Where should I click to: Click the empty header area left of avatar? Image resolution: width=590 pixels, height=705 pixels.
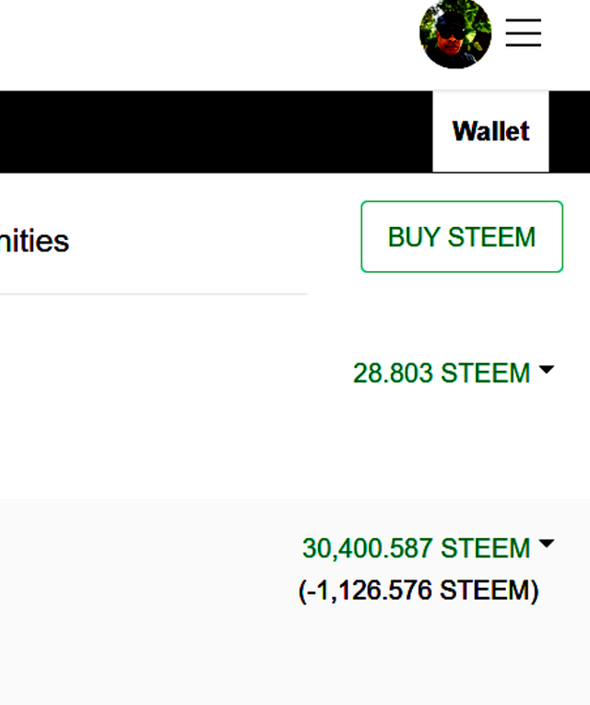[x=203, y=42]
